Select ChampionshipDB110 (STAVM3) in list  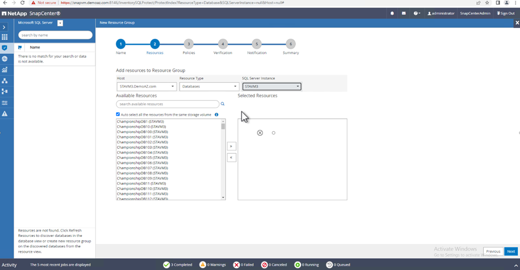tap(142, 189)
